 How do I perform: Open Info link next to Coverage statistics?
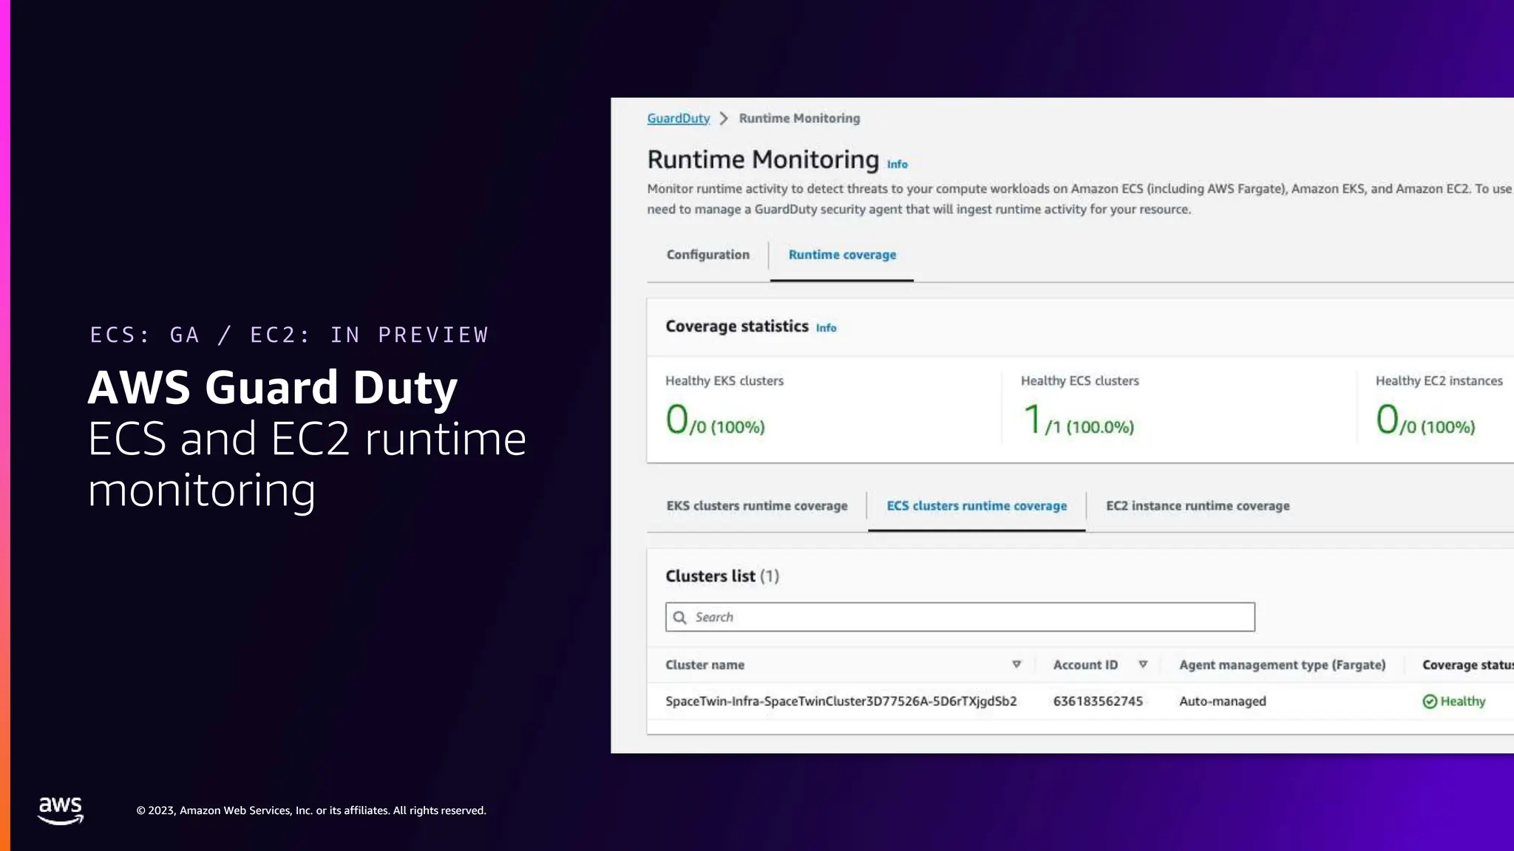(826, 328)
